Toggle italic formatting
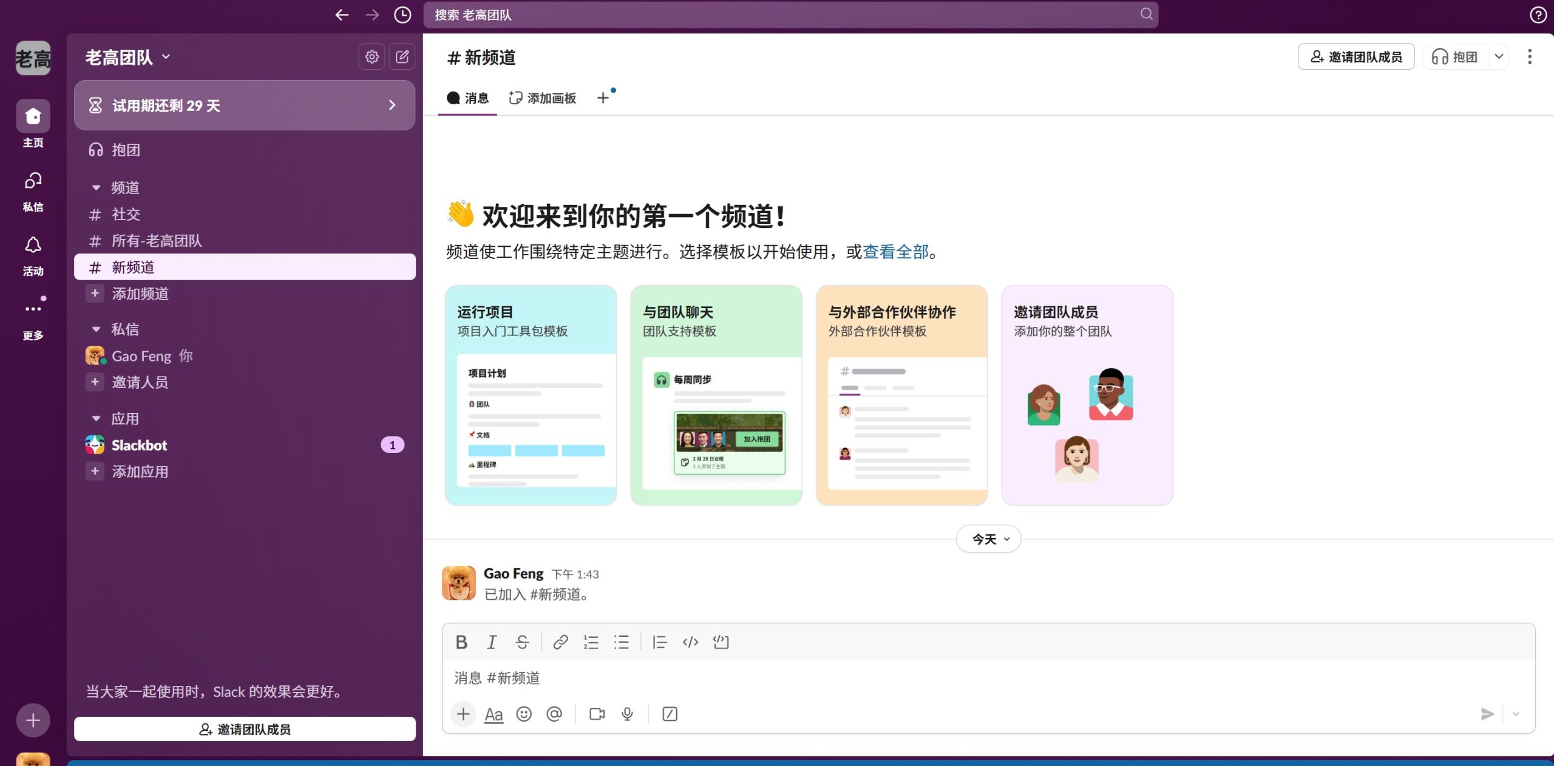Viewport: 1554px width, 766px height. (492, 642)
